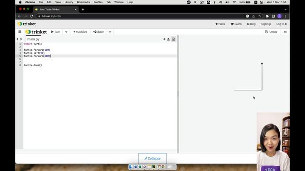Open the Plans link
This screenshot has width=305, height=171.
click(x=220, y=24)
